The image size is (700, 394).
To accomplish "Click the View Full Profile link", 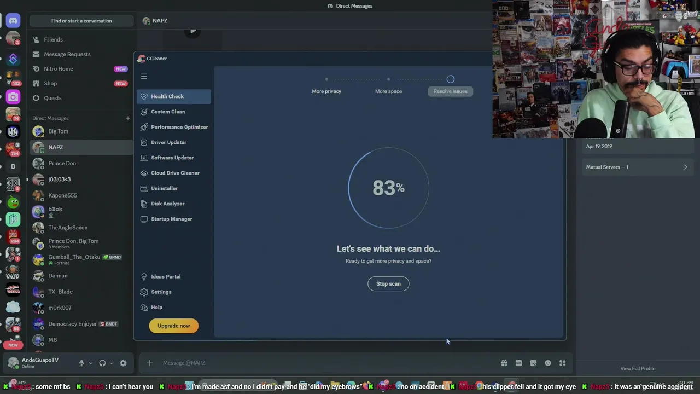I will [638, 369].
